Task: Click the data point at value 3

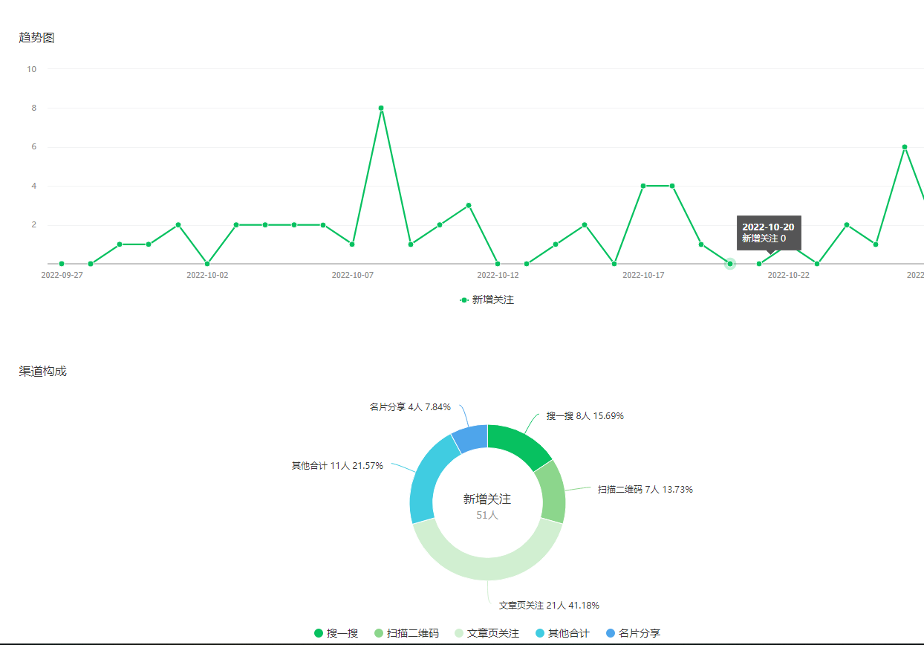Action: [x=469, y=205]
